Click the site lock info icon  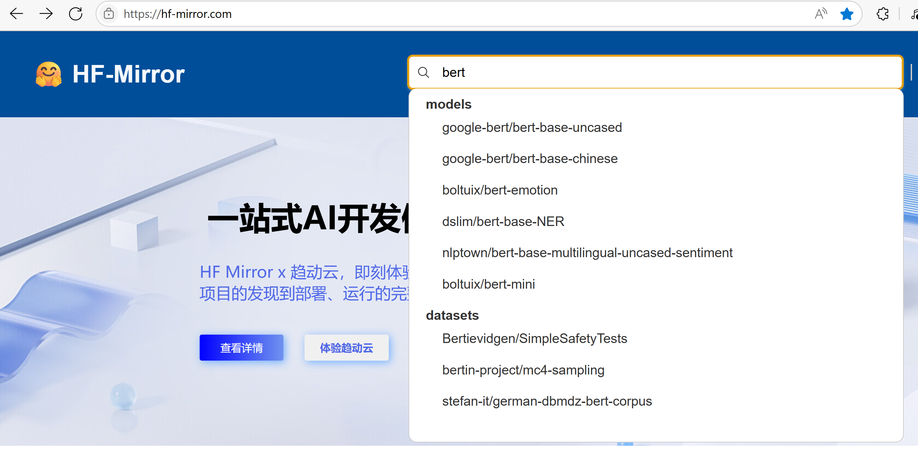click(109, 14)
